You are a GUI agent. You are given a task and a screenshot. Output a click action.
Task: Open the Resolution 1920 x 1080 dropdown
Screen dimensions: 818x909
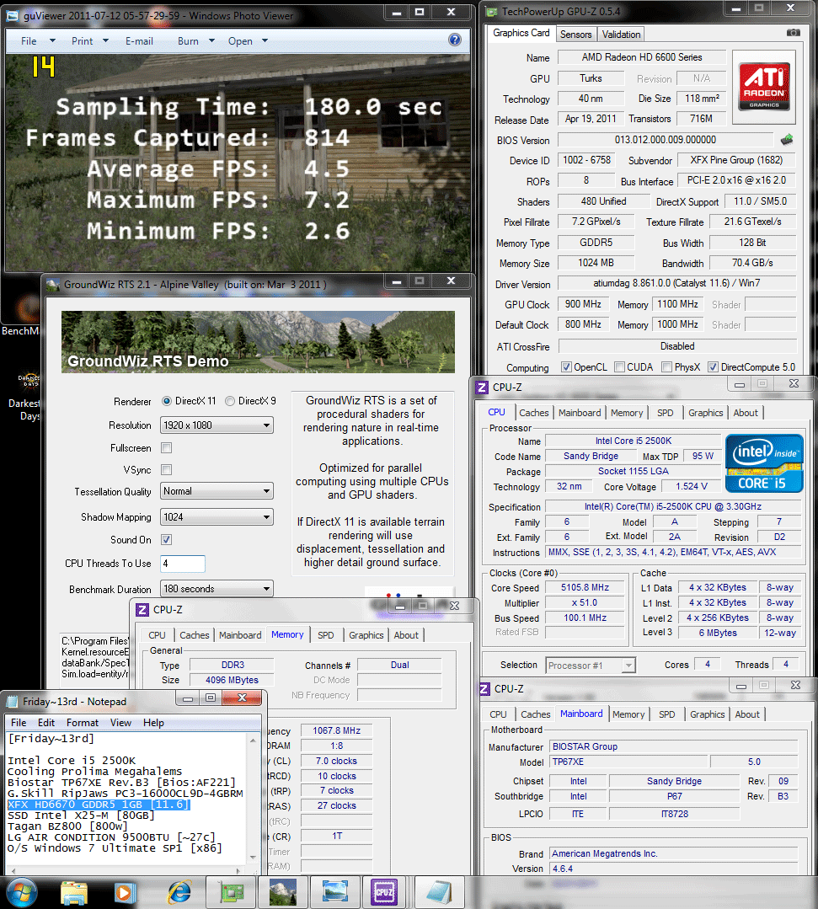[217, 425]
